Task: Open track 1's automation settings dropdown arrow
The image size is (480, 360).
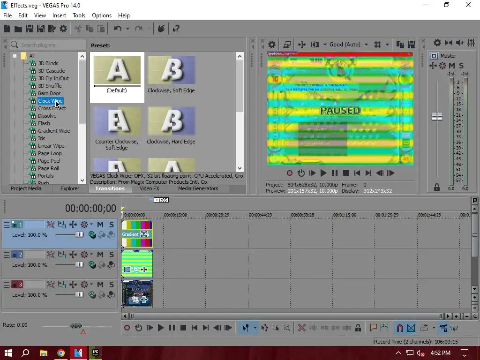Action: coord(91,225)
